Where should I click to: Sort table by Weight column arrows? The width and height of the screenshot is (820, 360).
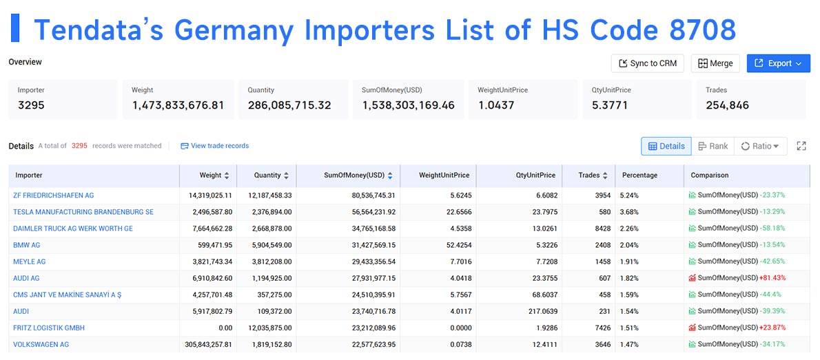[x=227, y=176]
